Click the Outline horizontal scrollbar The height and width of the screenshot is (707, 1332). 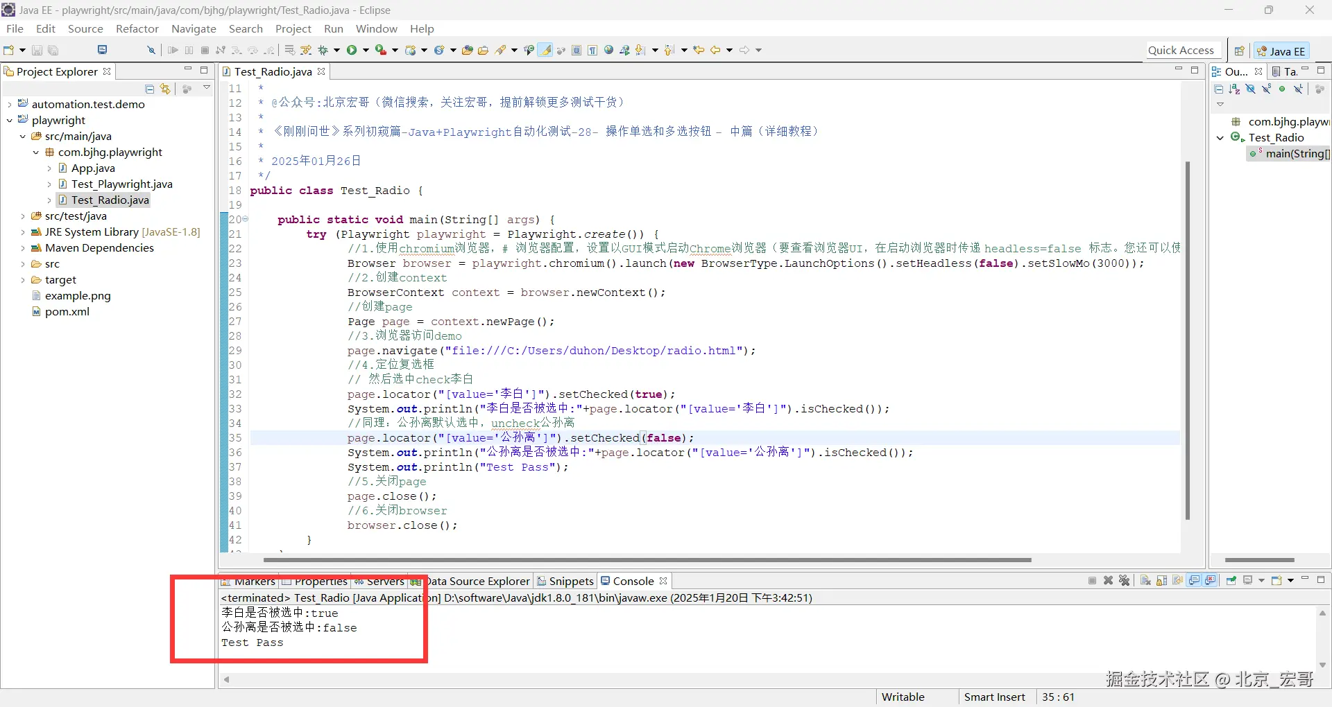pos(1260,559)
